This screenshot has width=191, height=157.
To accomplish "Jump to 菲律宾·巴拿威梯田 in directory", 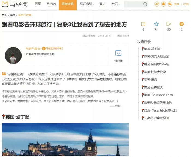I will 155,118.
